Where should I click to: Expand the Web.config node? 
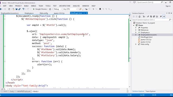[x=136, y=44]
